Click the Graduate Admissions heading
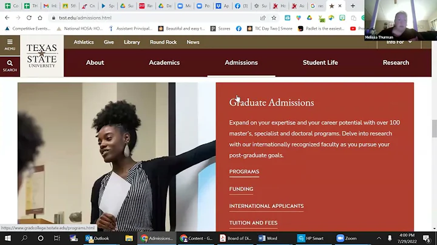The height and width of the screenshot is (245, 437). pos(272,102)
